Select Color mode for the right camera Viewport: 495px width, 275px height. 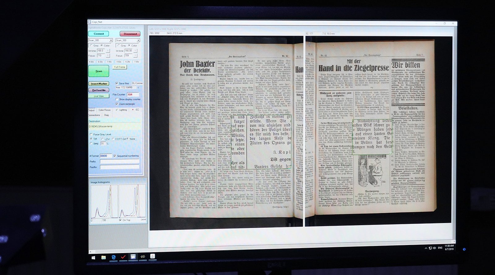(x=129, y=45)
